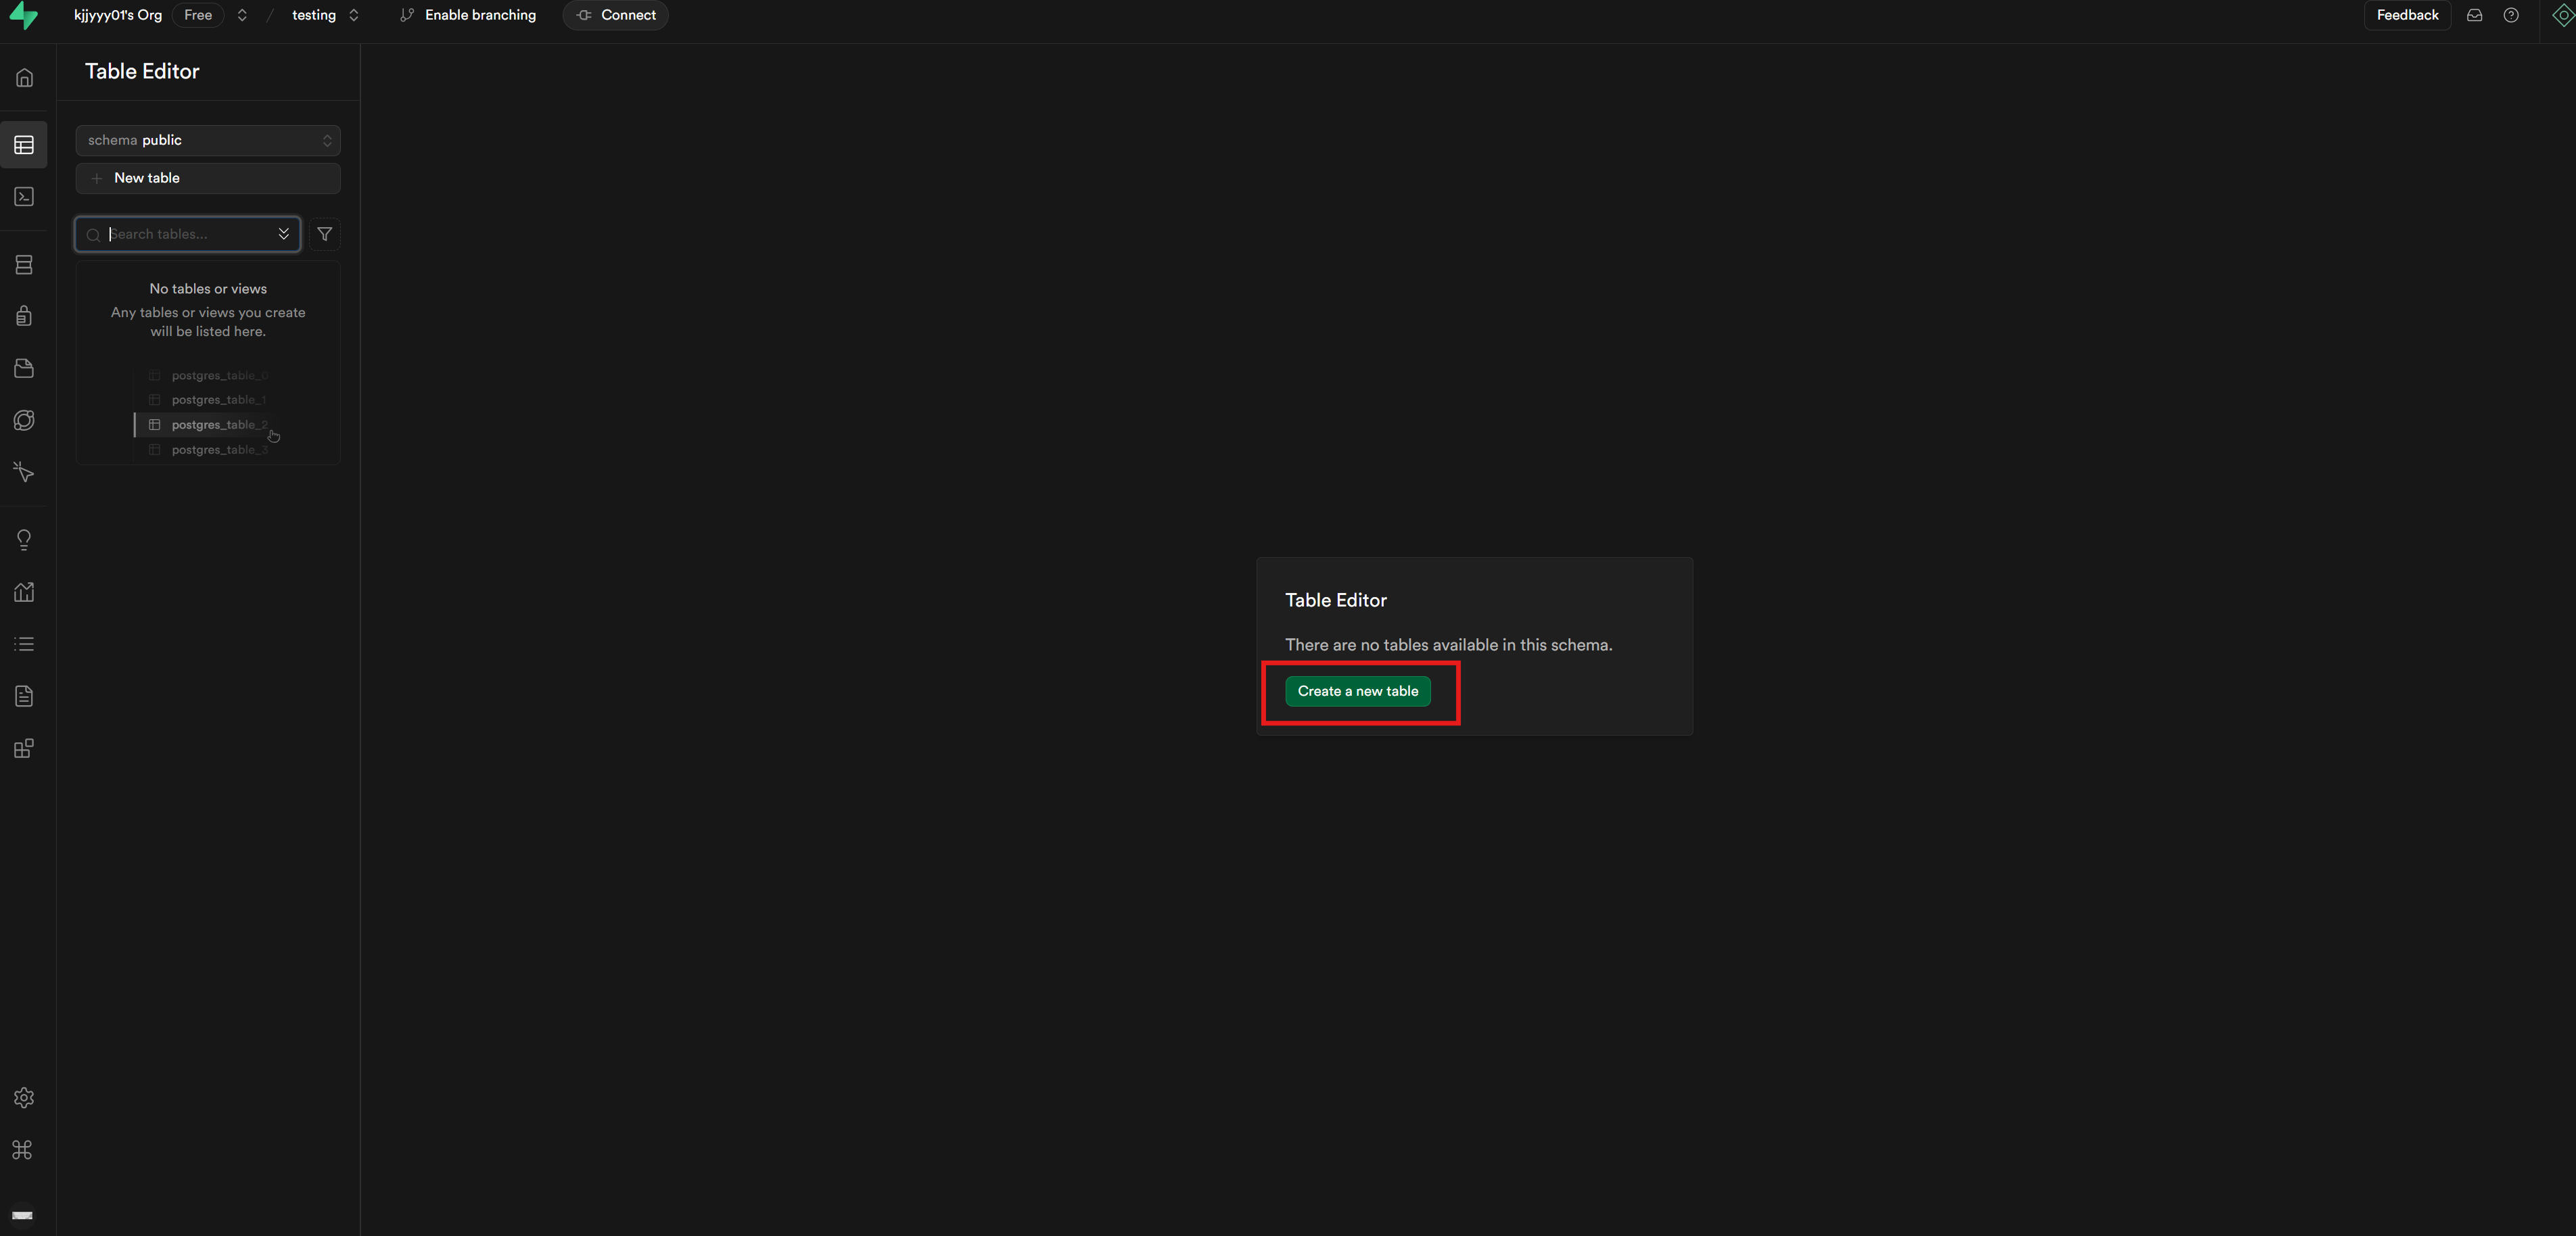2576x1236 pixels.
Task: Open the Project Settings gear icon
Action: pos(24,1098)
